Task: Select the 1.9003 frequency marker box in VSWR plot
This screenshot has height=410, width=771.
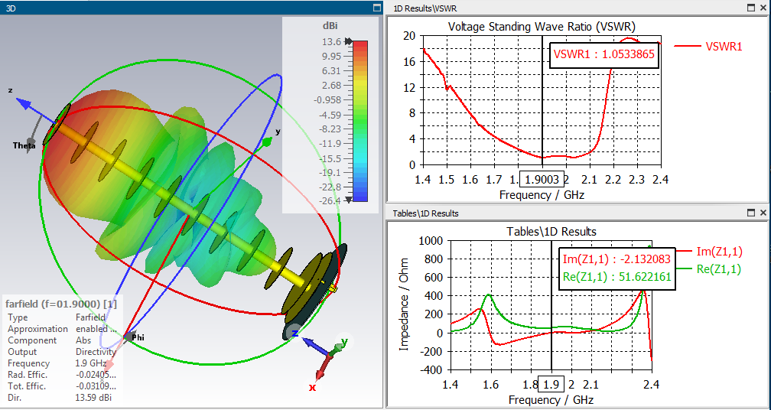Action: point(542,180)
